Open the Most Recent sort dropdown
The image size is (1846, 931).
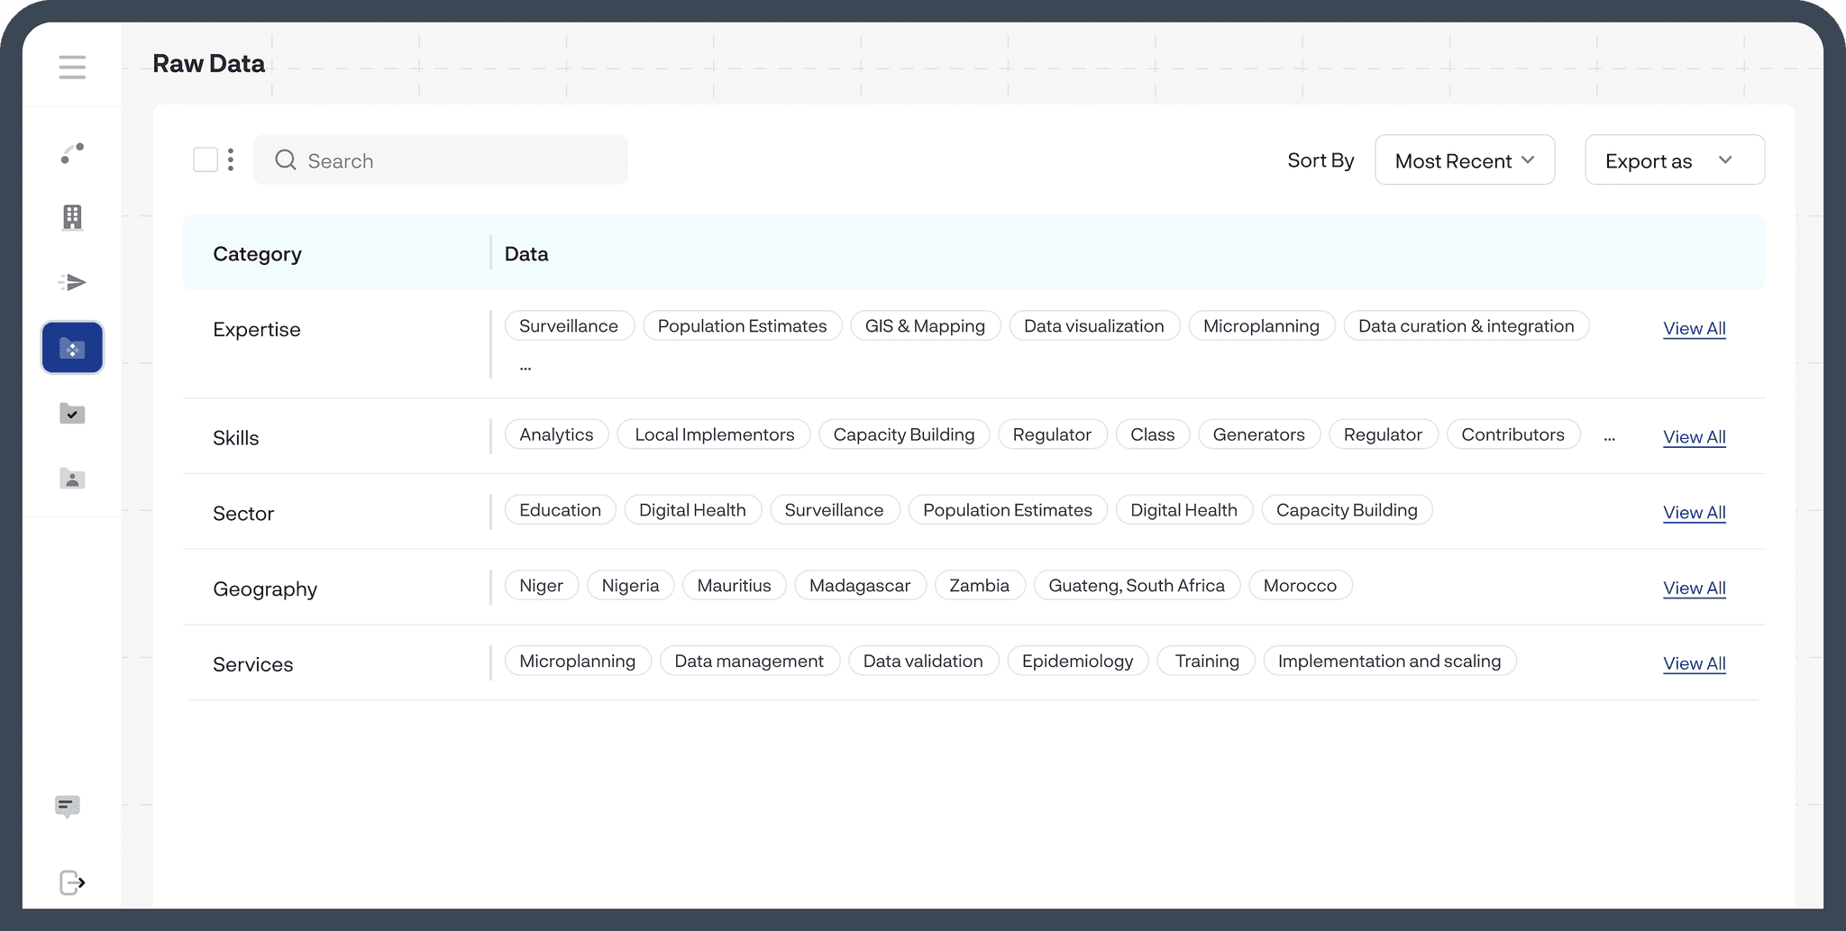tap(1465, 160)
